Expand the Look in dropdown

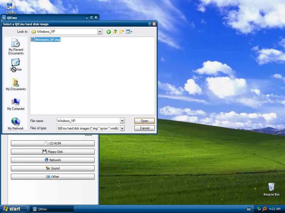click(x=100, y=32)
